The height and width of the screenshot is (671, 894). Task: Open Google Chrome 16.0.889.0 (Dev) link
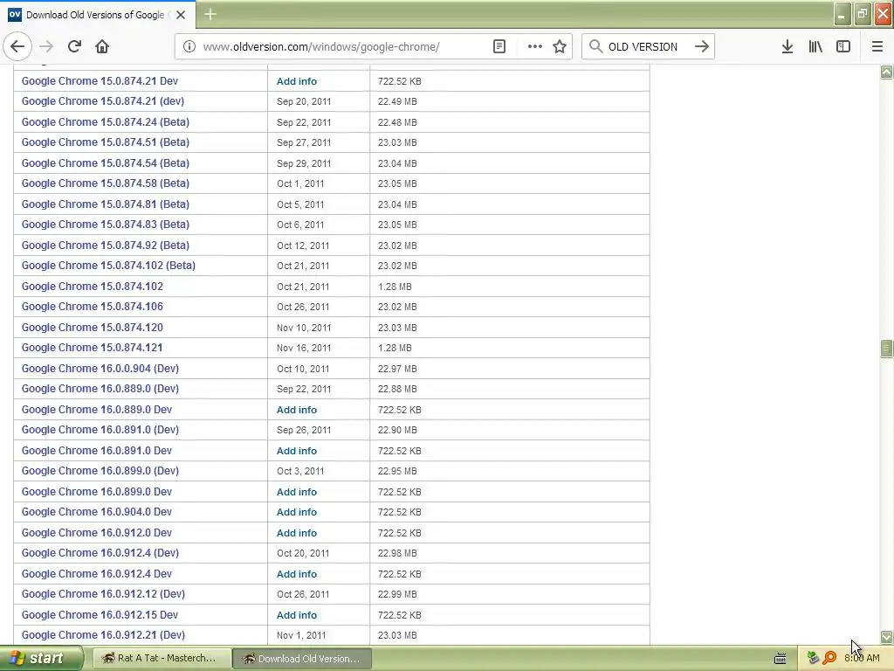pyautogui.click(x=100, y=389)
